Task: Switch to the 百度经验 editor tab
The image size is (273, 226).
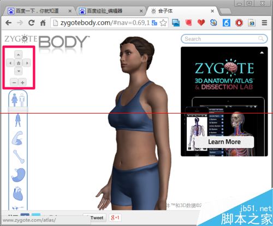Action: click(111, 11)
